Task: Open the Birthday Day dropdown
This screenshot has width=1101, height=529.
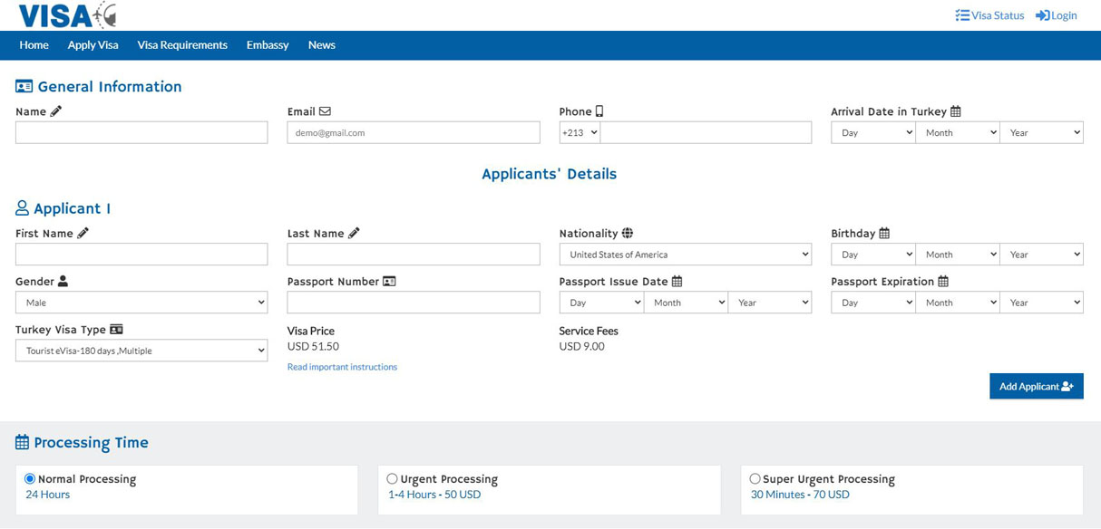Action: pos(873,255)
